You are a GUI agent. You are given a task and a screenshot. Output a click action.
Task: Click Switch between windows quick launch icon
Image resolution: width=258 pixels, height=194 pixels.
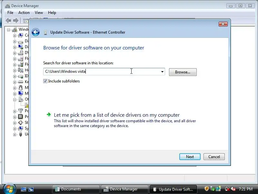pos(31,189)
